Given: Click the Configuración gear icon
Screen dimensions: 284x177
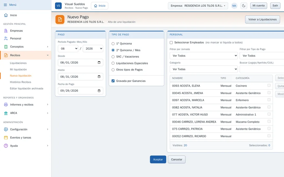Looking at the screenshot, I should coord(6,129).
